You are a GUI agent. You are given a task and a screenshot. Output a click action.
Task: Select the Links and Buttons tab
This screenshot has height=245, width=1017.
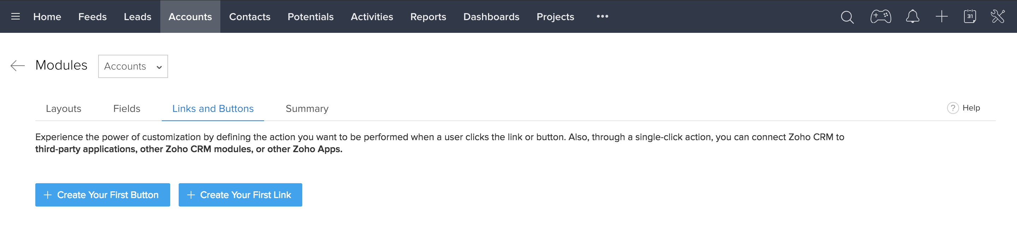point(213,109)
